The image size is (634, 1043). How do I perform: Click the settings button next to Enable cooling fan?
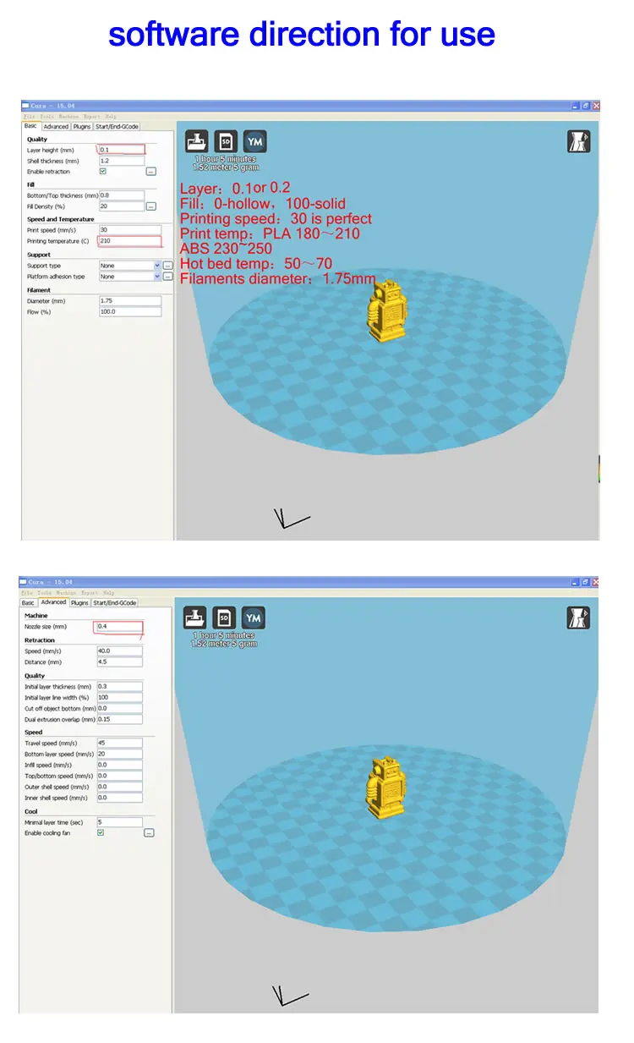tap(149, 833)
